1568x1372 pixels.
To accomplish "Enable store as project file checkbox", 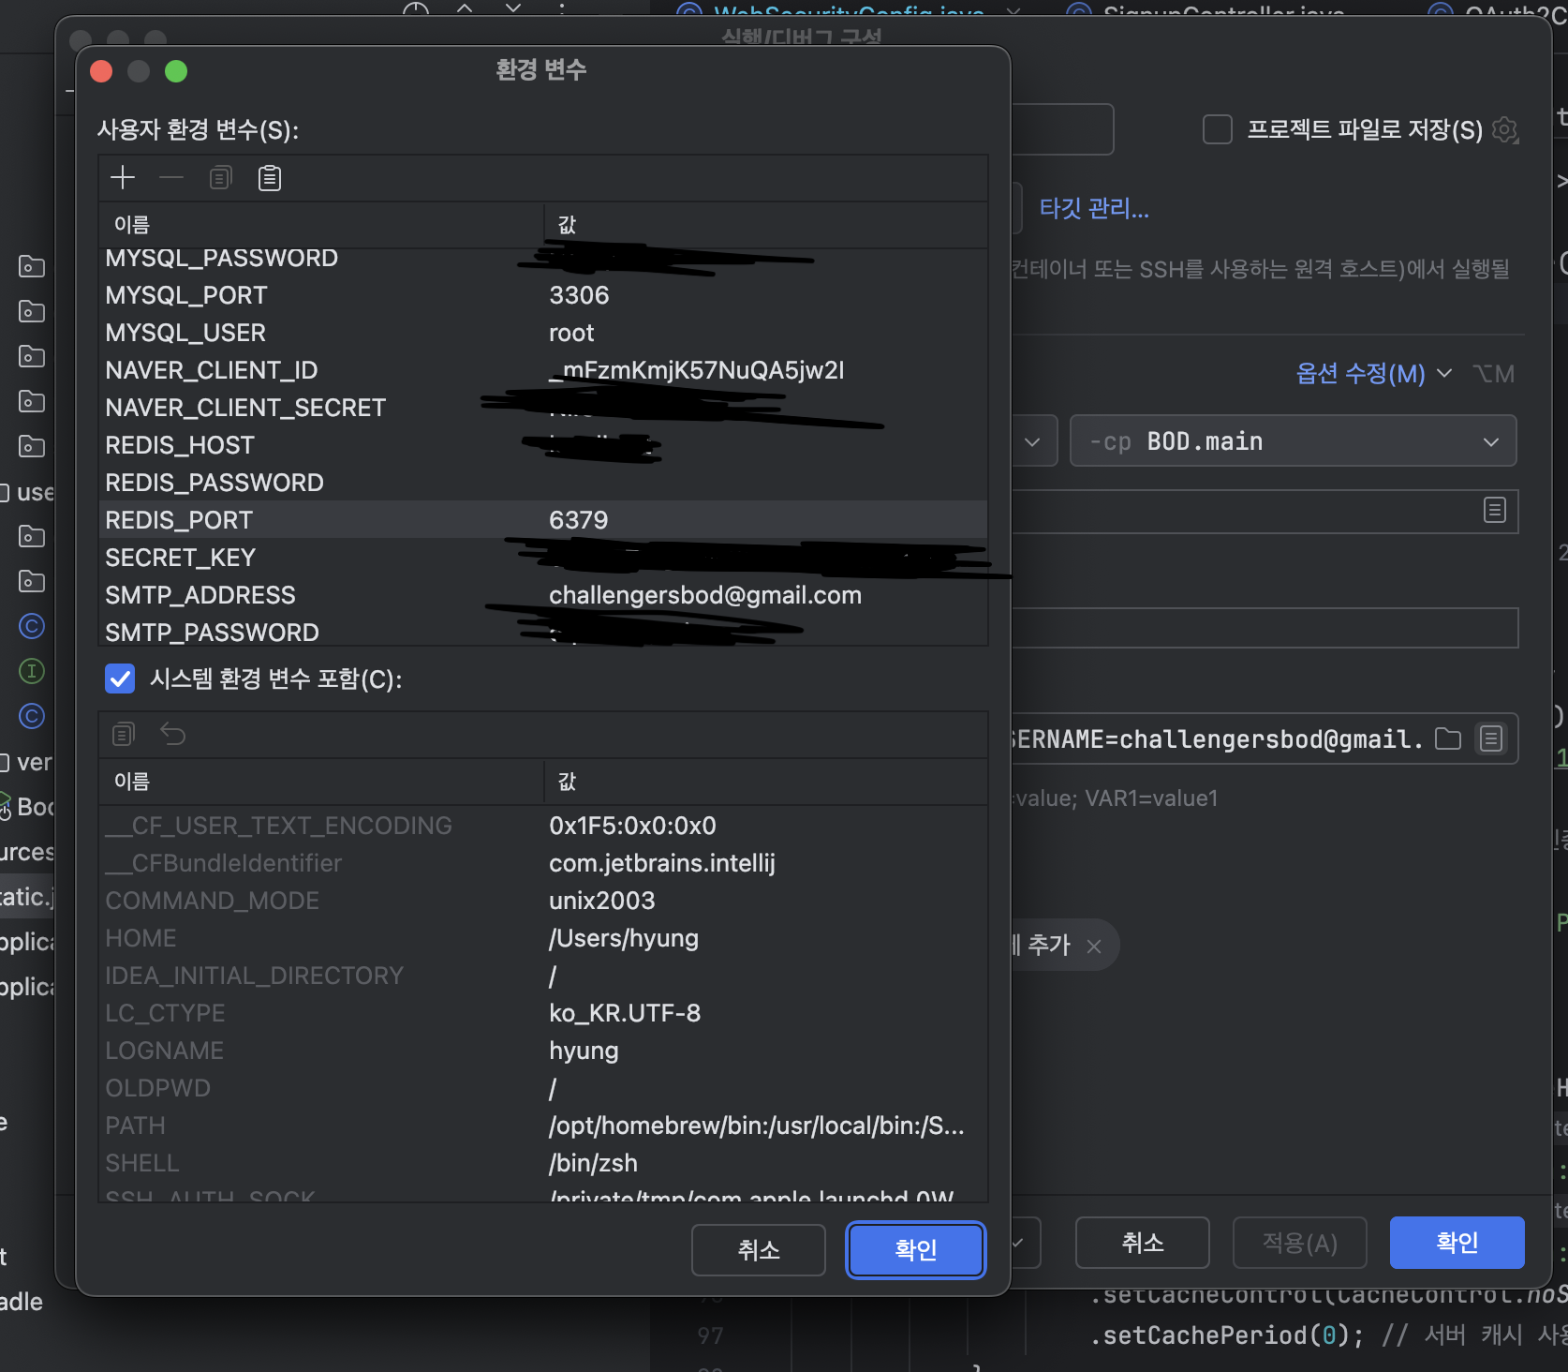I will (1218, 129).
